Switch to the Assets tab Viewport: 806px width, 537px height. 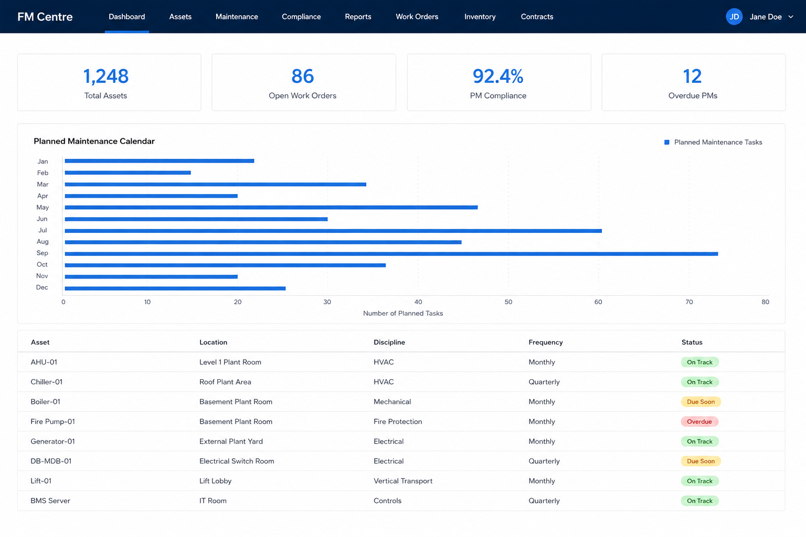pos(181,17)
